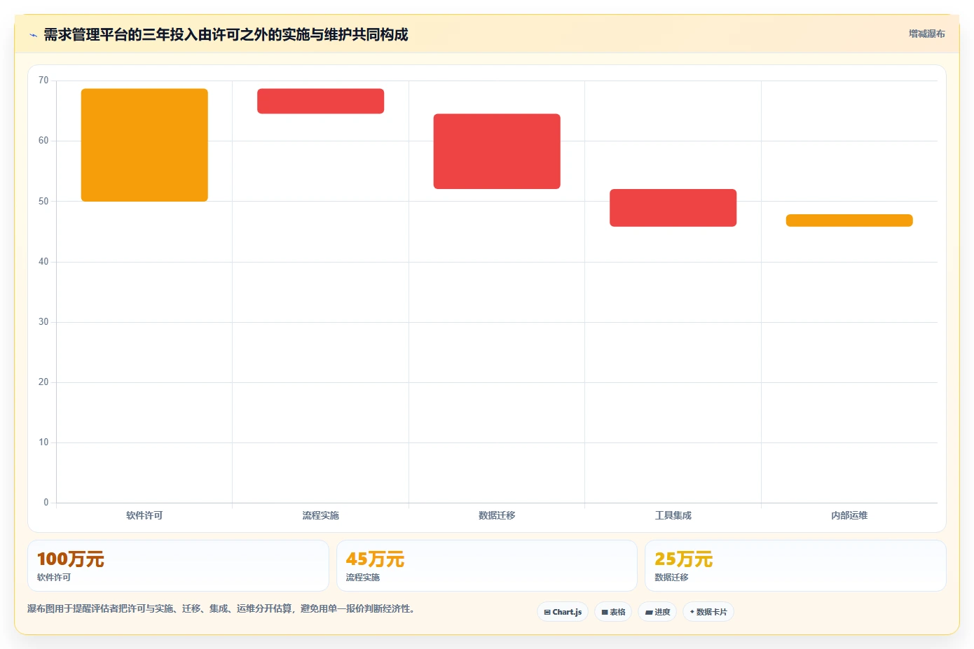Open the 25万元 数据迁移 data card
Screen dimensions: 974x649
pyautogui.click(x=795, y=566)
